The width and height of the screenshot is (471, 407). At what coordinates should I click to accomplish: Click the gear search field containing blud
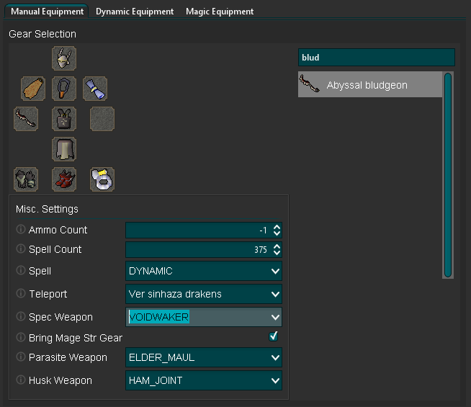pyautogui.click(x=377, y=58)
